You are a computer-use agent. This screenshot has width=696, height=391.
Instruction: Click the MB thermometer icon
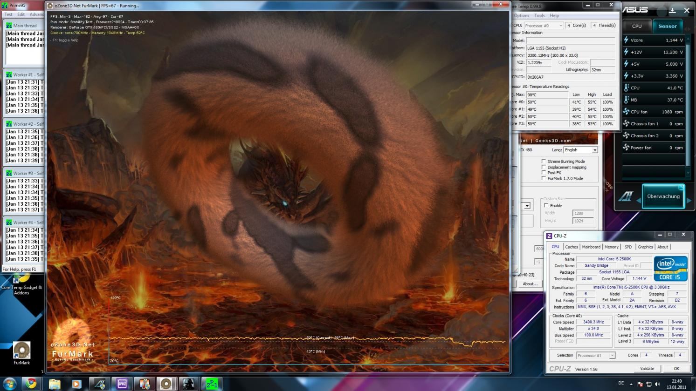pyautogui.click(x=626, y=100)
